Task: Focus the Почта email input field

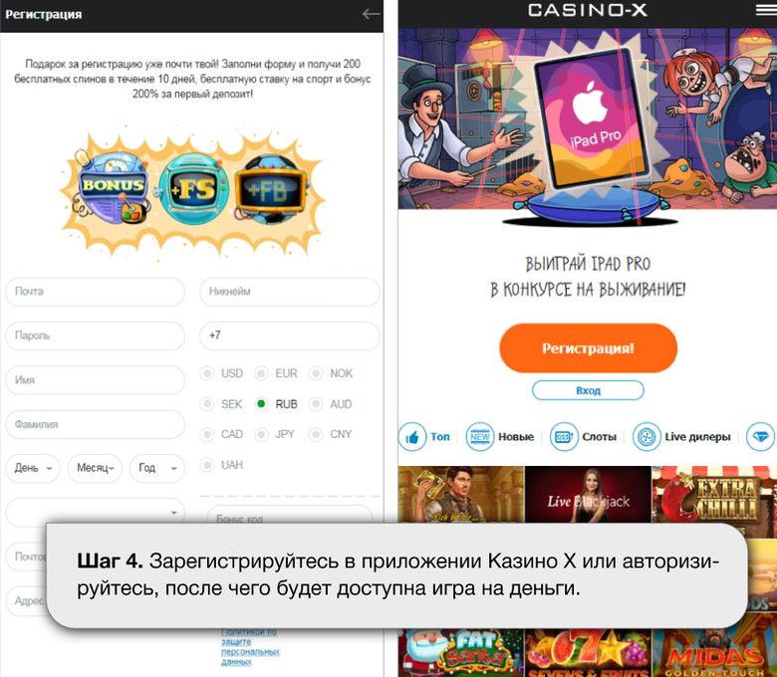Action: coord(96,291)
